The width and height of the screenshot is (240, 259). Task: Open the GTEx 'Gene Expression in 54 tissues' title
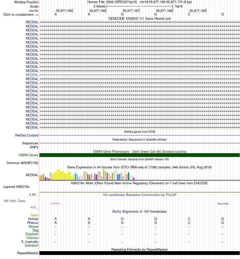[139, 167]
